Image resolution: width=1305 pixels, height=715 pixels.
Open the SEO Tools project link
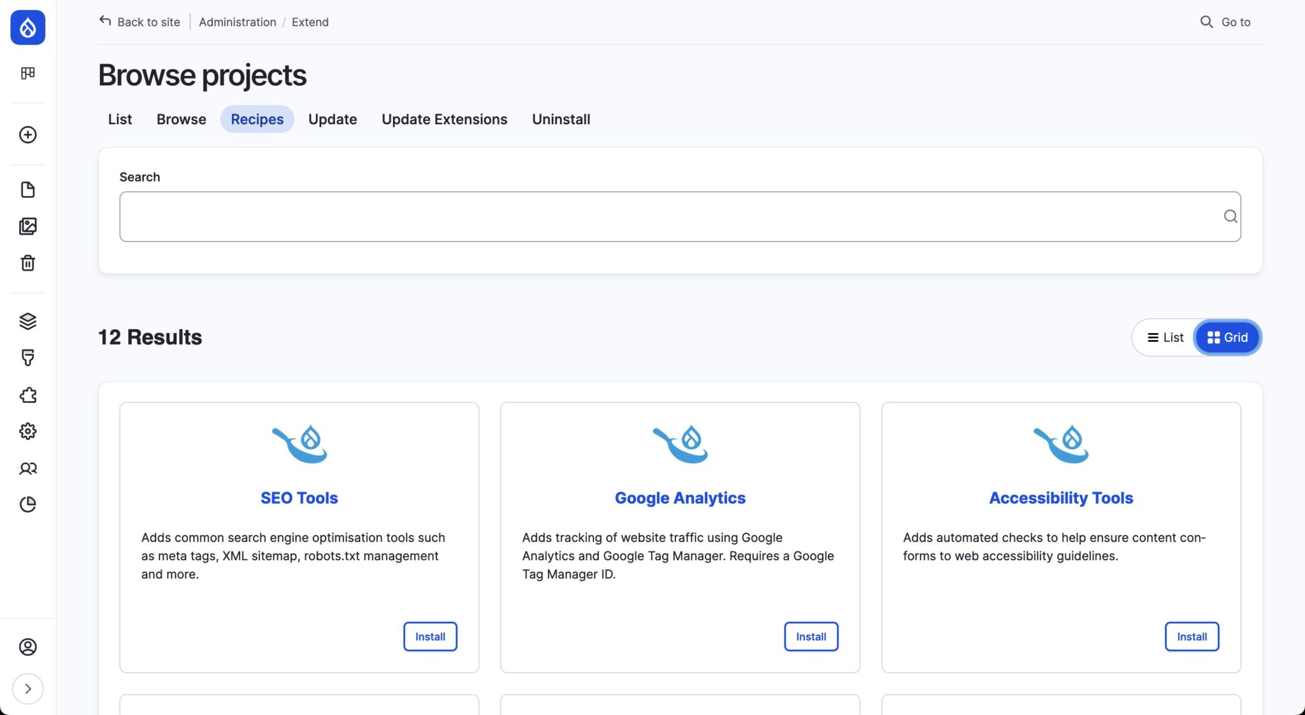[299, 498]
